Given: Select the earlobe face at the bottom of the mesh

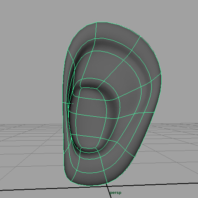Looking at the screenshot, I should click(90, 179).
